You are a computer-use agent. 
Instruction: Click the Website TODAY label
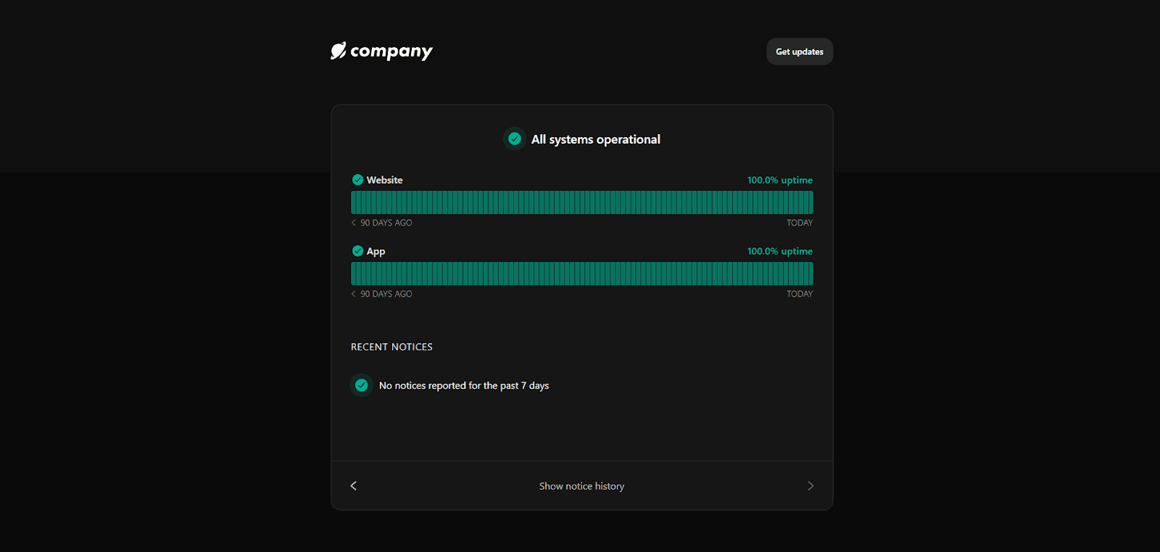click(x=800, y=223)
